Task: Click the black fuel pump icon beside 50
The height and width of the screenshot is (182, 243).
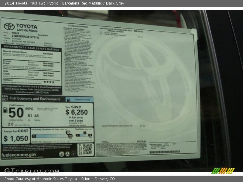Action: coord(5,110)
